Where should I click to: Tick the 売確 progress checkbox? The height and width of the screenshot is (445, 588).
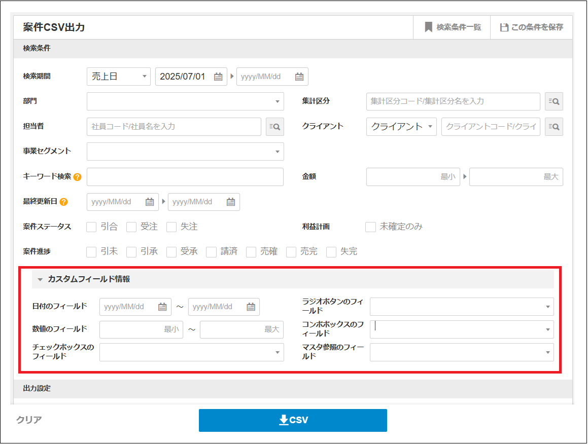(251, 252)
